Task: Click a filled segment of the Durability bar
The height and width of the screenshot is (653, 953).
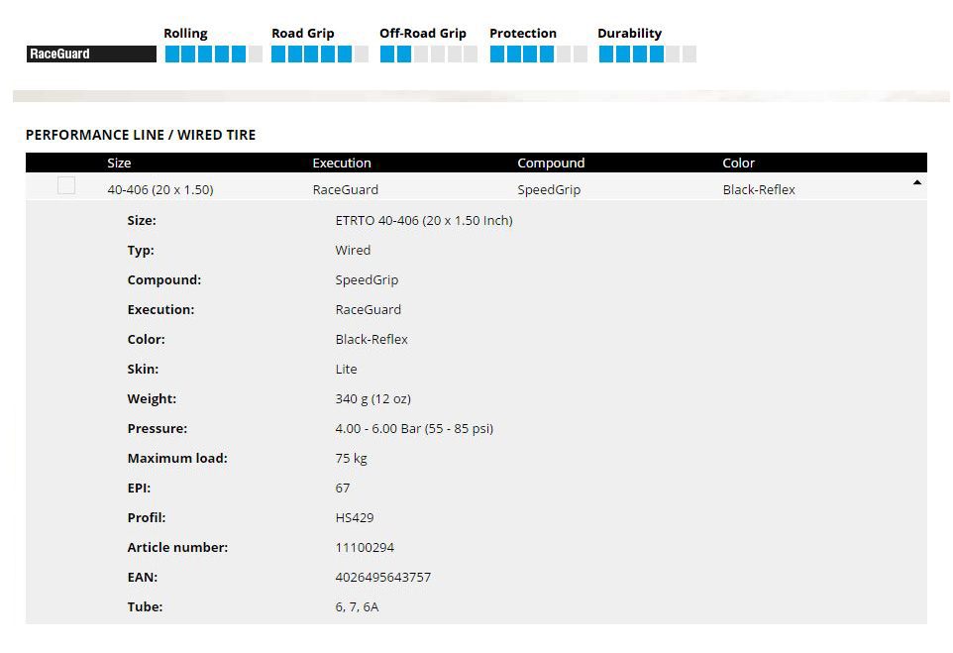Action: [x=609, y=54]
